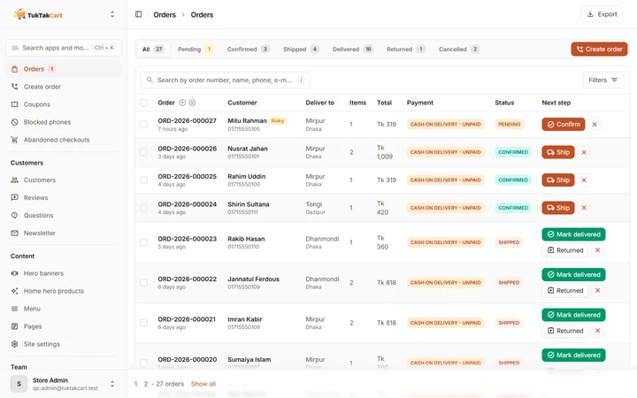The width and height of the screenshot is (637, 398).
Task: Select order ORD-2026-000025 checkbox
Action: (144, 180)
